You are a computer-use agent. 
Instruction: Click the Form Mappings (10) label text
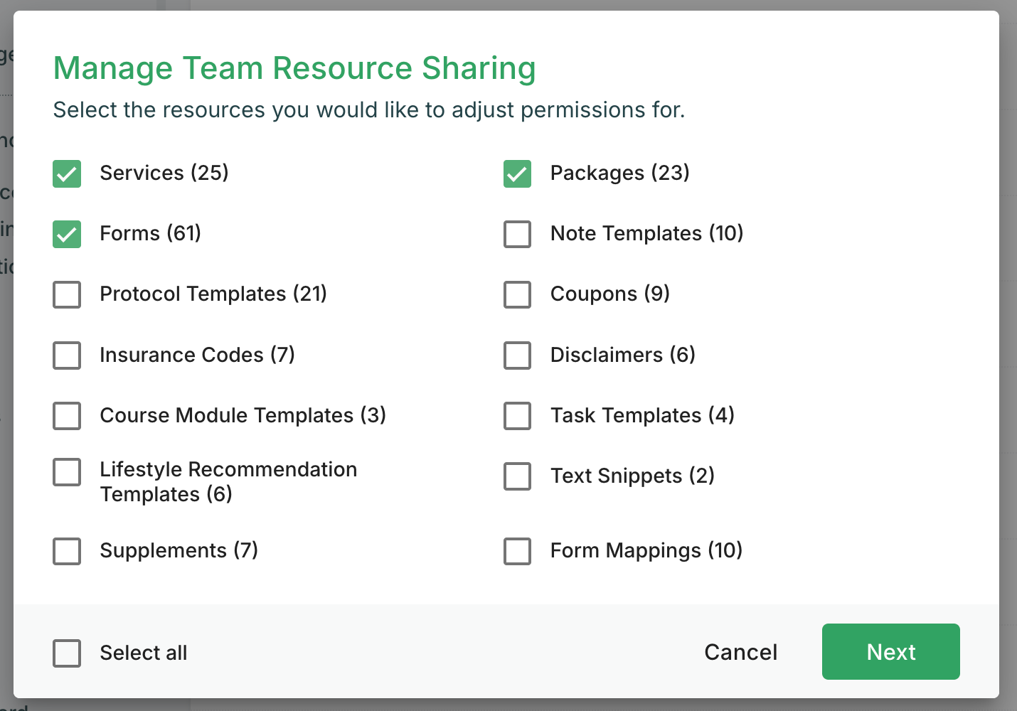point(646,550)
